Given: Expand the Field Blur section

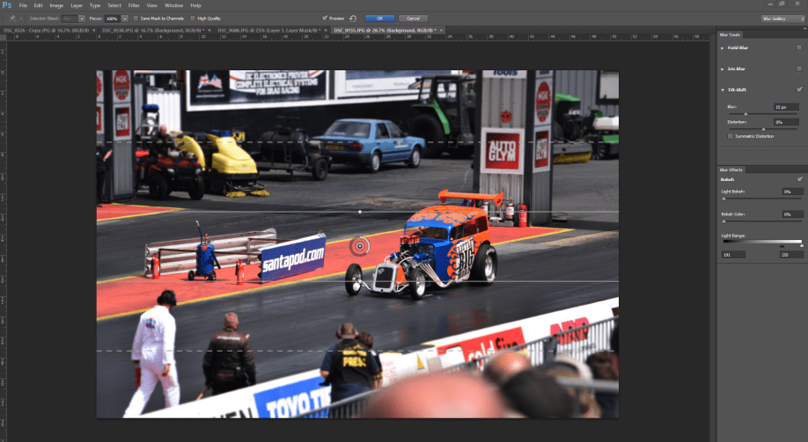Looking at the screenshot, I should coord(723,47).
